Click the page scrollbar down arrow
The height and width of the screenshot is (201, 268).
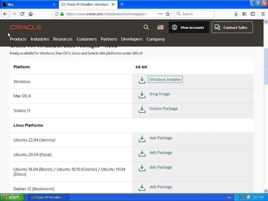(266, 191)
